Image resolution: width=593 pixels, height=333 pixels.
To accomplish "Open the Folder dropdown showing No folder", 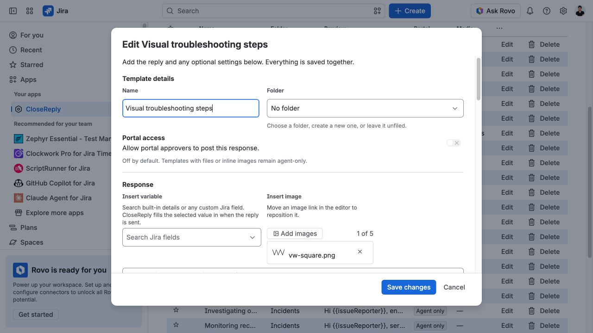I will pyautogui.click(x=365, y=108).
